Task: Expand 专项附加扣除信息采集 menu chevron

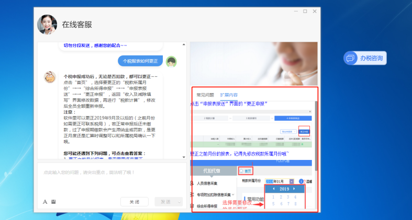Action: click(233, 194)
